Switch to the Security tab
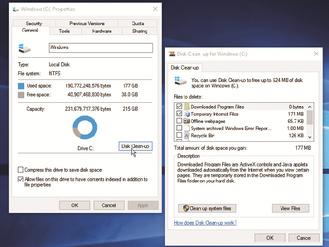The height and width of the screenshot is (247, 329). tap(34, 23)
